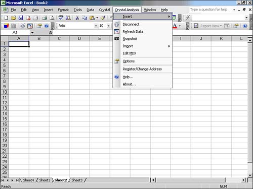Viewport: 253px width, 189px height.
Task: Open the Format menu
Action: (x=63, y=10)
